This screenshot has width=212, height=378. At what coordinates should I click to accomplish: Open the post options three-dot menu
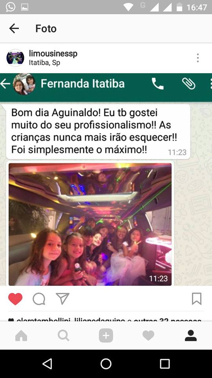(197, 58)
